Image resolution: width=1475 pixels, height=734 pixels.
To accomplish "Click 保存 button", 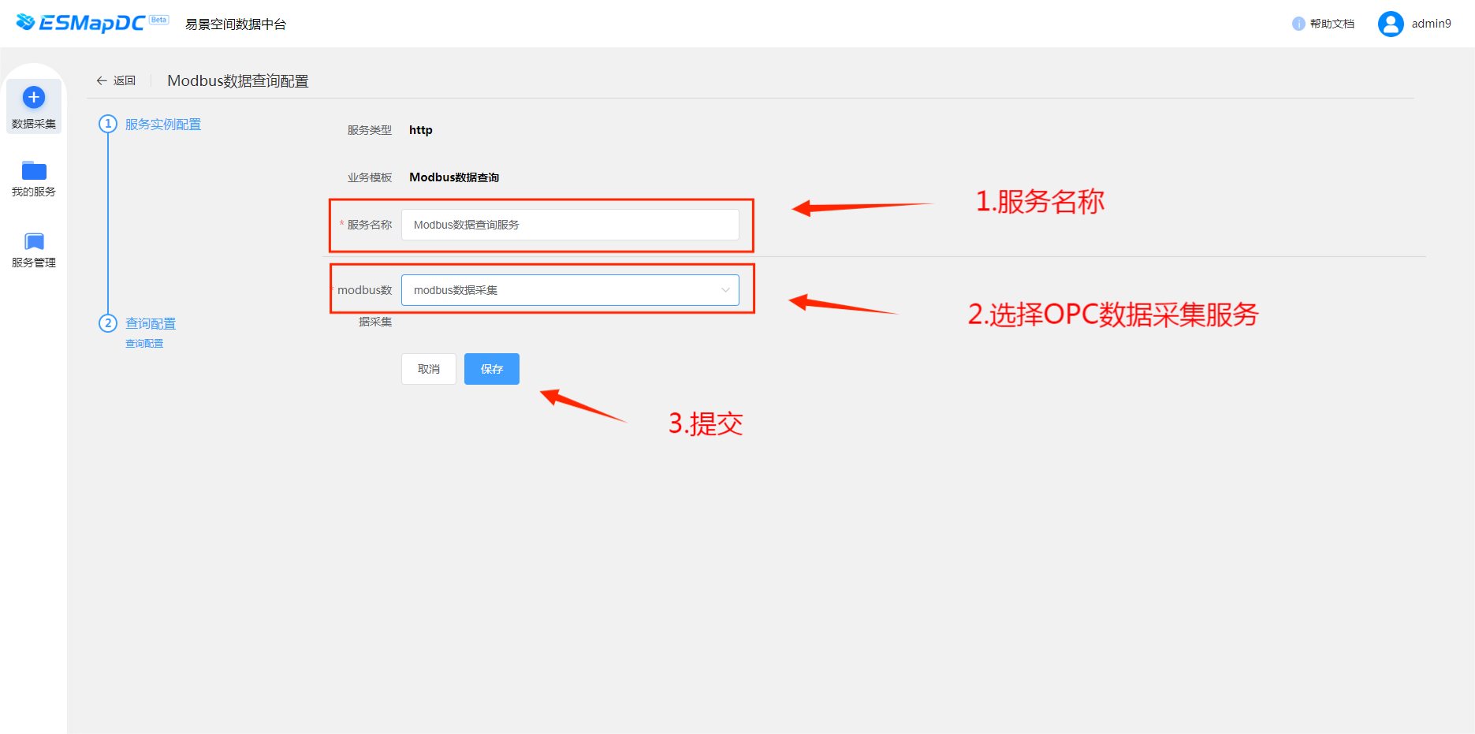I will click(x=492, y=369).
